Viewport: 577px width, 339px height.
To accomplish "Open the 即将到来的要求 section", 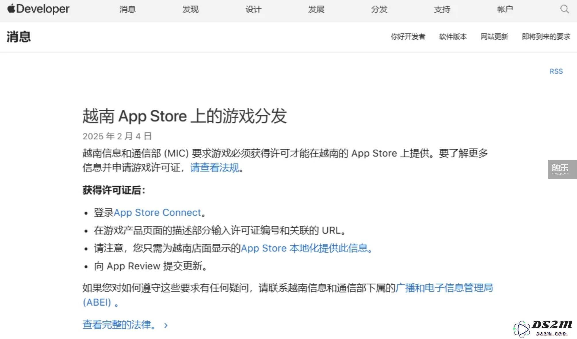I will 546,37.
